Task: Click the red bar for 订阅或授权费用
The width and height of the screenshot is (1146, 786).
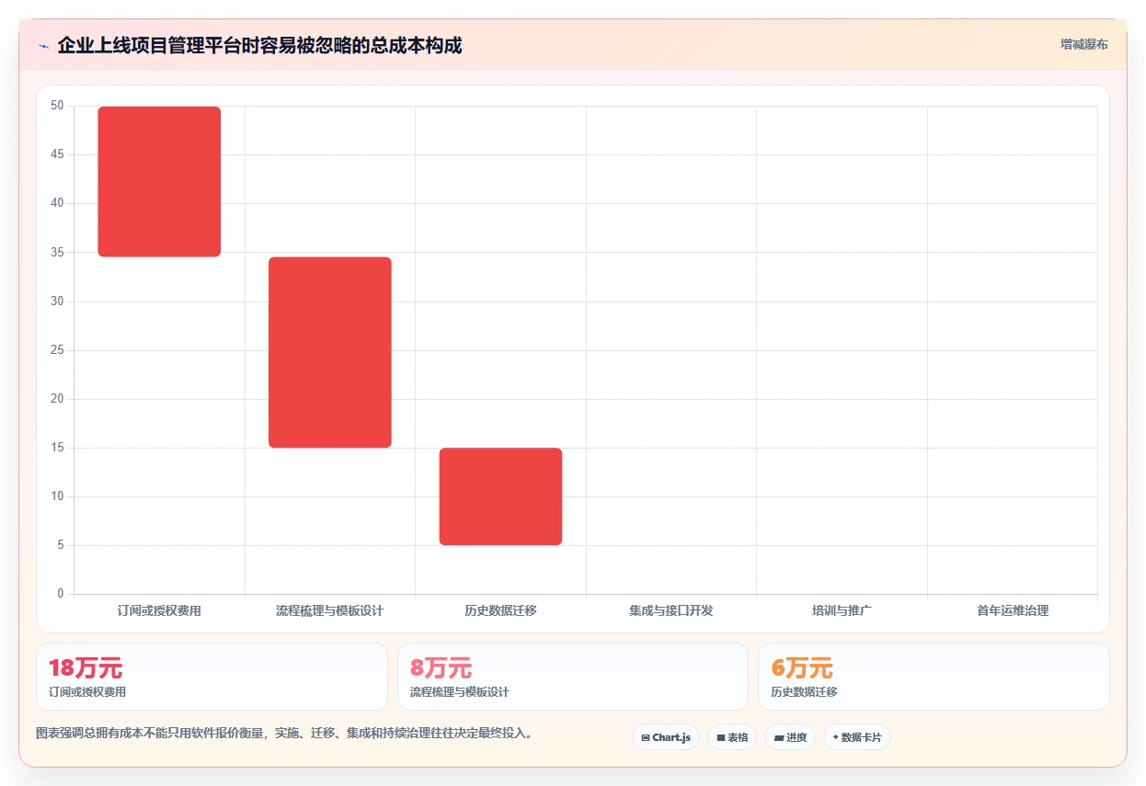Action: pos(159,181)
